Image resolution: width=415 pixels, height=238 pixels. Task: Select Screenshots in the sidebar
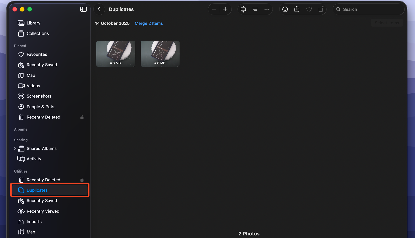(x=39, y=96)
